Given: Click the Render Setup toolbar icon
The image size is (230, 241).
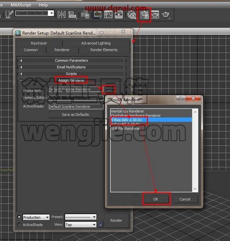Looking at the screenshot, I should tap(145, 15).
